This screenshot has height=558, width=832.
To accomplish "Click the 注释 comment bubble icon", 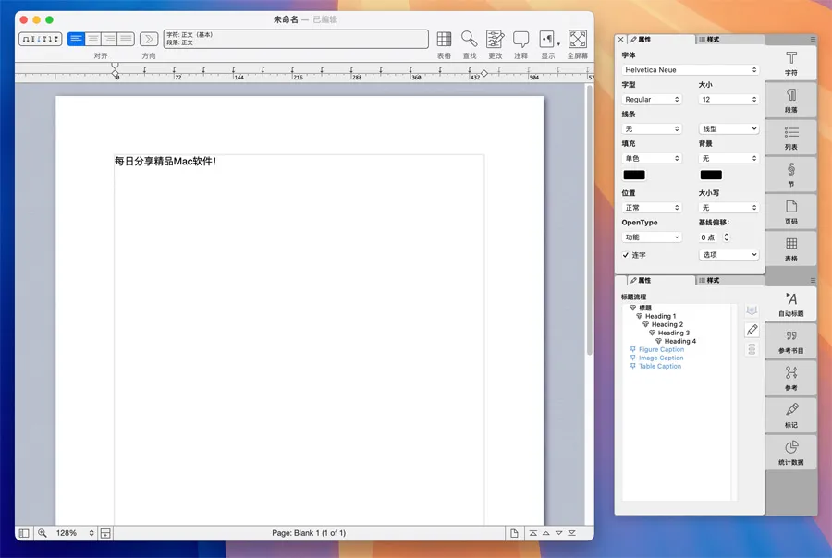I will [x=521, y=39].
